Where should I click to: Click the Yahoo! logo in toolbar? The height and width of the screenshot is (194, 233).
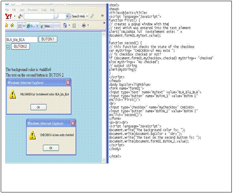tap(8, 16)
